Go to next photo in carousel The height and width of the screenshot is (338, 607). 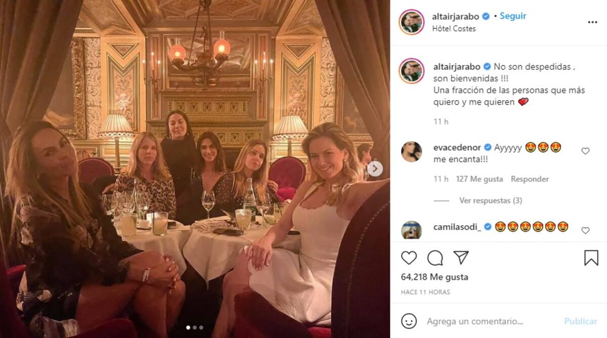pos(375,168)
